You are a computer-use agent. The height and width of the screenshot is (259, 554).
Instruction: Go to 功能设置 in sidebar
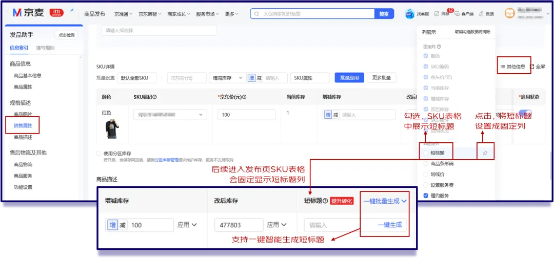(x=23, y=187)
